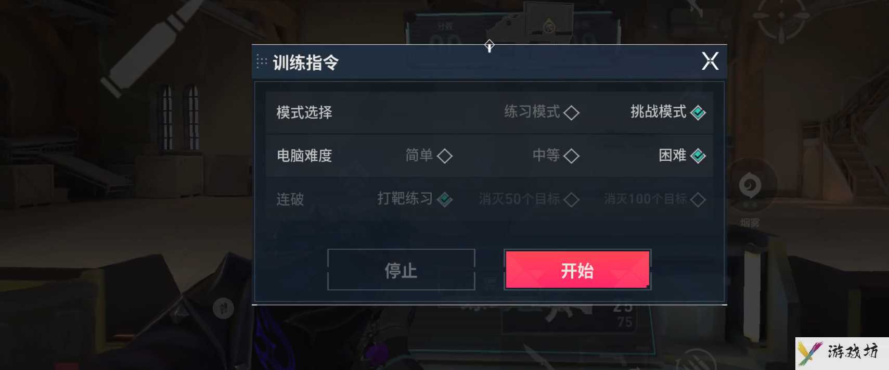The image size is (889, 370).
Task: Tap the crosshair icon in top-right corner
Action: (781, 17)
